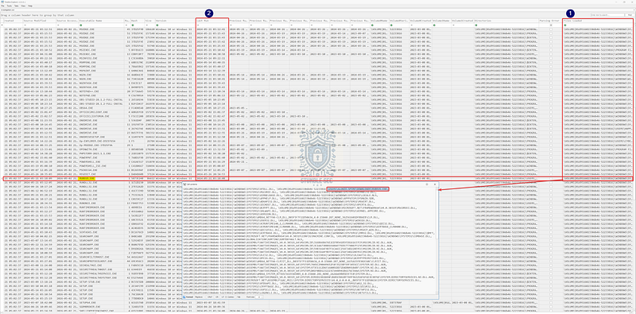Click the Source Modified filter row cell

(x=39, y=25)
